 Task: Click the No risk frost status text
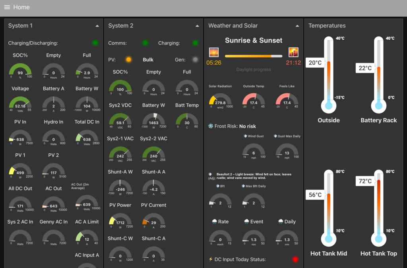[247, 126]
